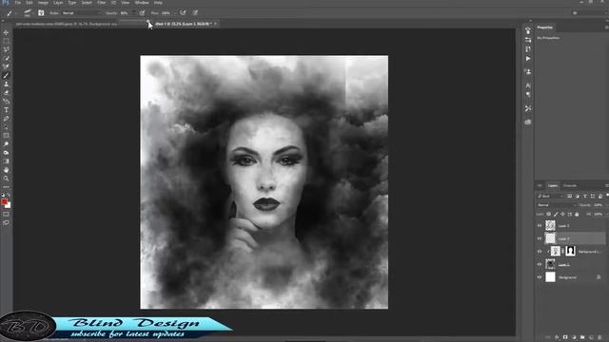Select the Clone Stamp tool

(6, 84)
